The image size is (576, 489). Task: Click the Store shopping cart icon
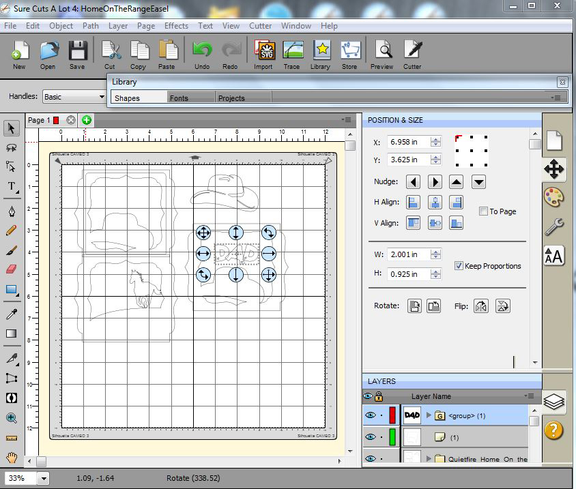click(349, 50)
